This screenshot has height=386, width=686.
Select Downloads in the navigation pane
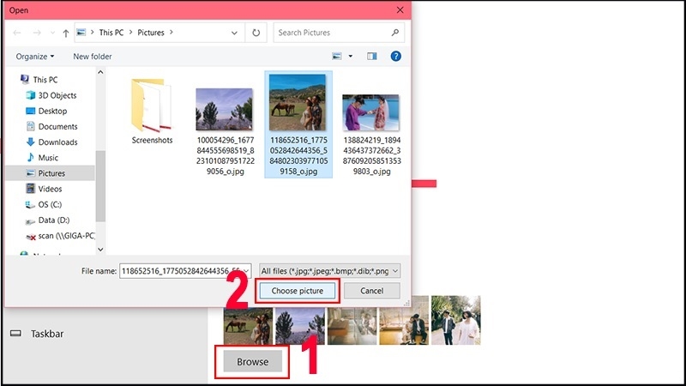click(x=57, y=142)
